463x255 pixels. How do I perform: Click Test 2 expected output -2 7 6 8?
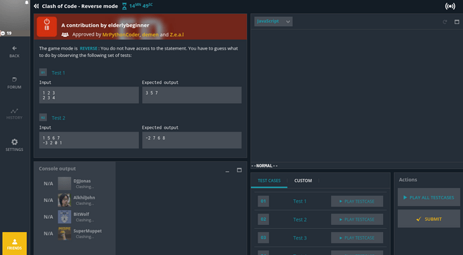pos(192,140)
